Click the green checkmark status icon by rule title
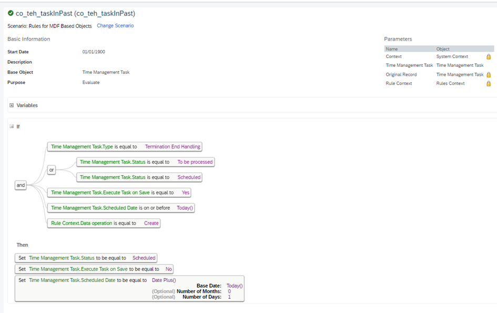Image resolution: width=497 pixels, height=313 pixels. click(11, 13)
